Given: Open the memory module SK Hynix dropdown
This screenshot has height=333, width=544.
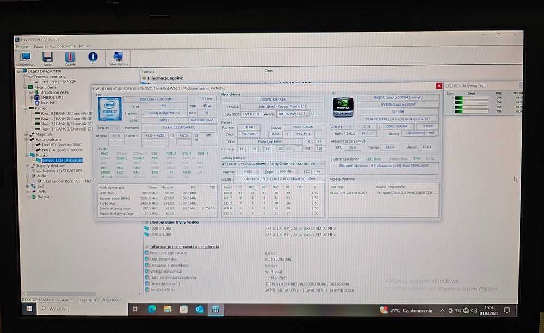Looking at the screenshot, I should coord(273,164).
